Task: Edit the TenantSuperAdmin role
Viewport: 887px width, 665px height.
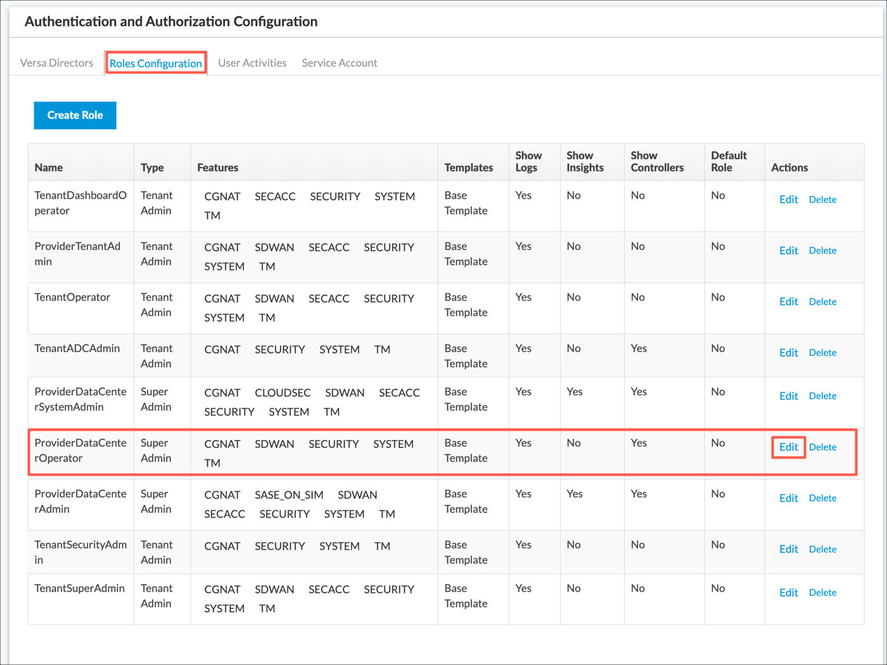Action: tap(788, 593)
